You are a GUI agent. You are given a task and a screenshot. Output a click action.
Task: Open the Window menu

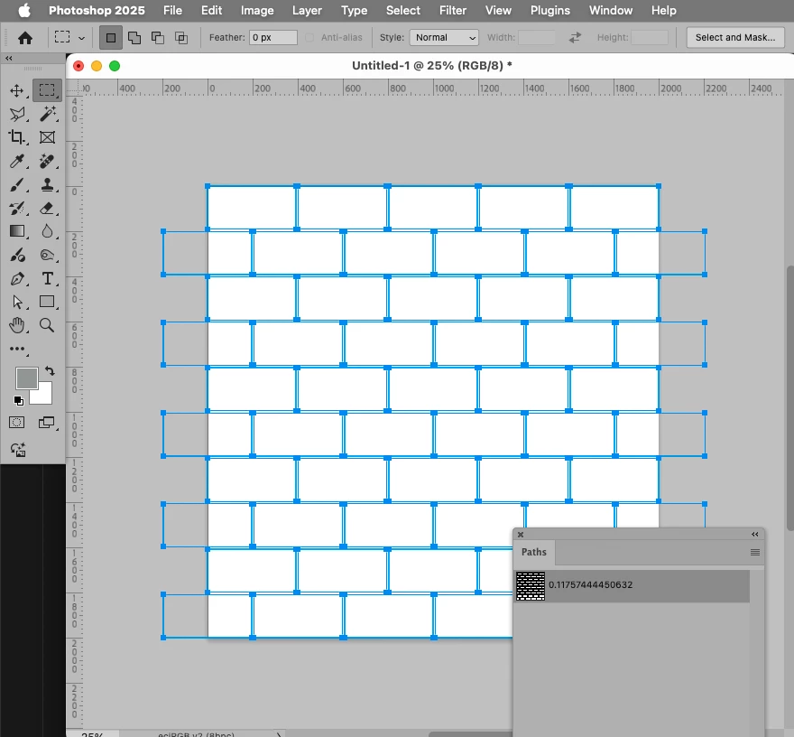[611, 11]
